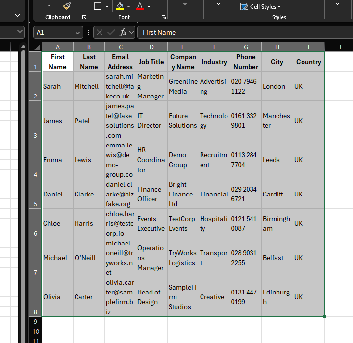Expand the Name Box dropdown
Image resolution: width=353 pixels, height=343 pixels.
[x=78, y=32]
